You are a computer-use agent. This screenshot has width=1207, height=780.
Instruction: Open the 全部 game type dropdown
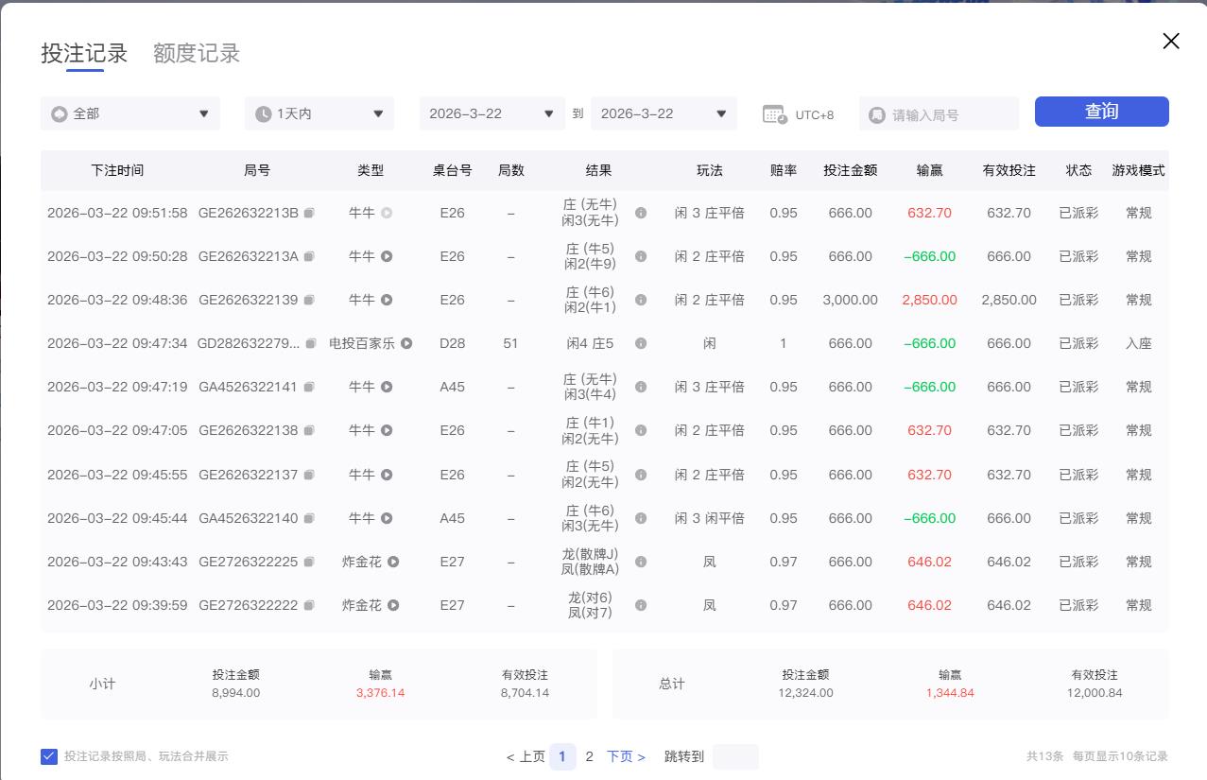(x=130, y=113)
